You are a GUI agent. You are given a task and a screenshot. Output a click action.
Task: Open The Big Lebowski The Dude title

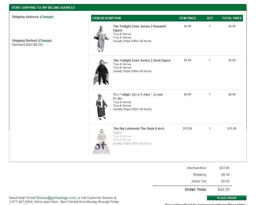(x=139, y=131)
